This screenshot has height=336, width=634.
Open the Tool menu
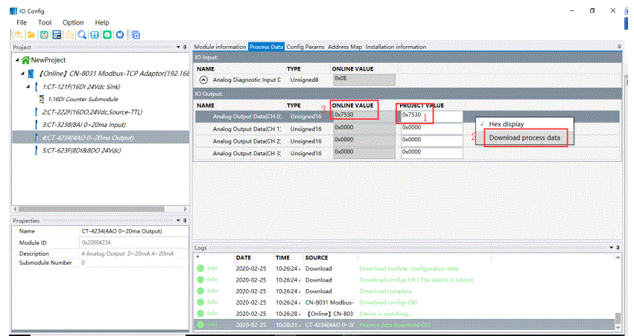(x=45, y=22)
